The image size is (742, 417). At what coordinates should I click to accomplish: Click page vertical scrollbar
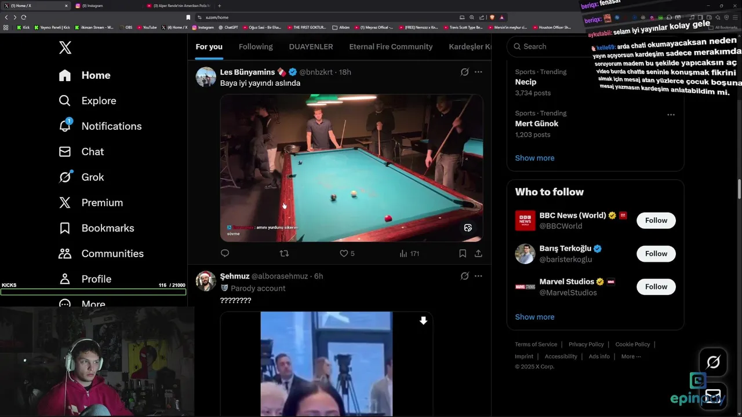(739, 190)
